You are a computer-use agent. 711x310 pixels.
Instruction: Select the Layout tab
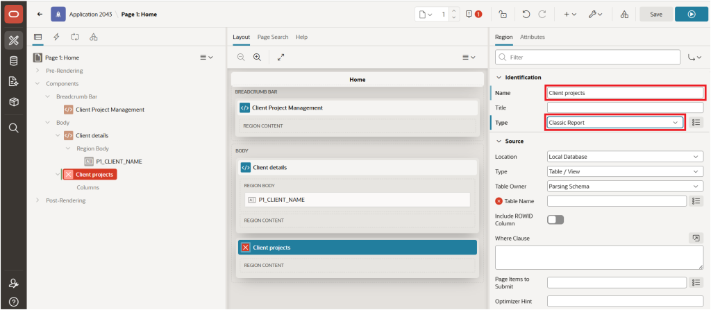241,37
